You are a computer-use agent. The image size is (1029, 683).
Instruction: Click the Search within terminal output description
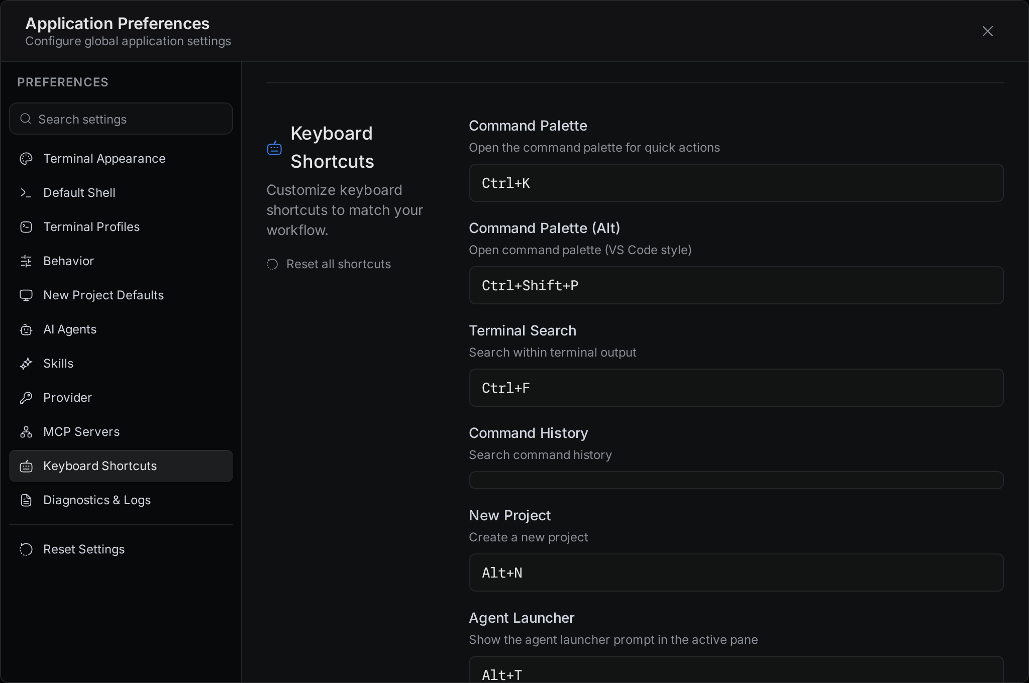(553, 353)
